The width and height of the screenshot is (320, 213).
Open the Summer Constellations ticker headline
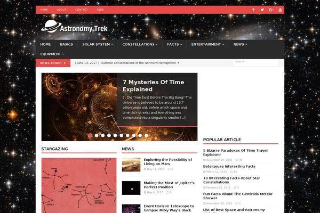tap(138, 63)
